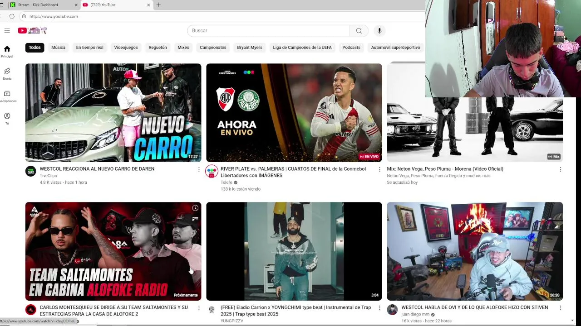The width and height of the screenshot is (581, 326).
Task: Open Shorts in sidebar
Action: (7, 74)
